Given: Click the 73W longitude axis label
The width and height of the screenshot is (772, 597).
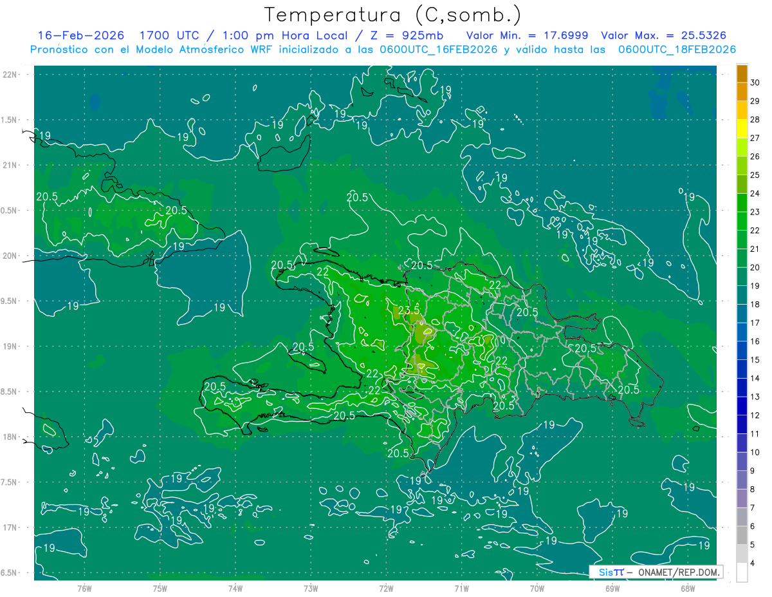Looking at the screenshot, I should coord(311,588).
